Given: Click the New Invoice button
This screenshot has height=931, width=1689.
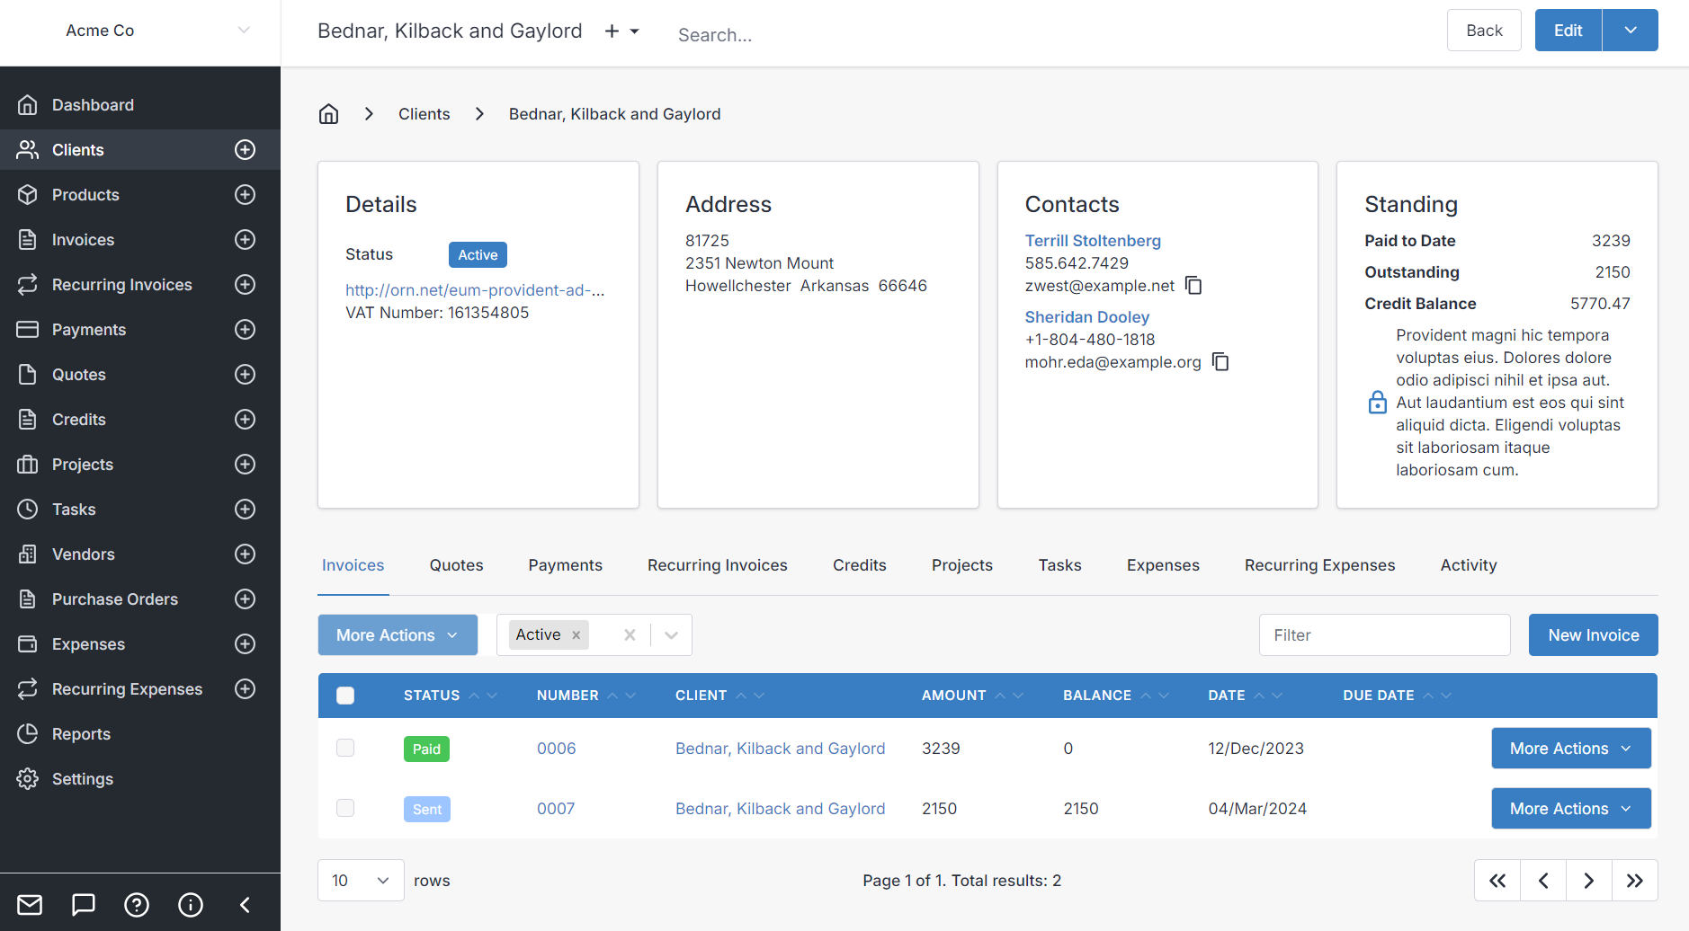Looking at the screenshot, I should tap(1592, 634).
